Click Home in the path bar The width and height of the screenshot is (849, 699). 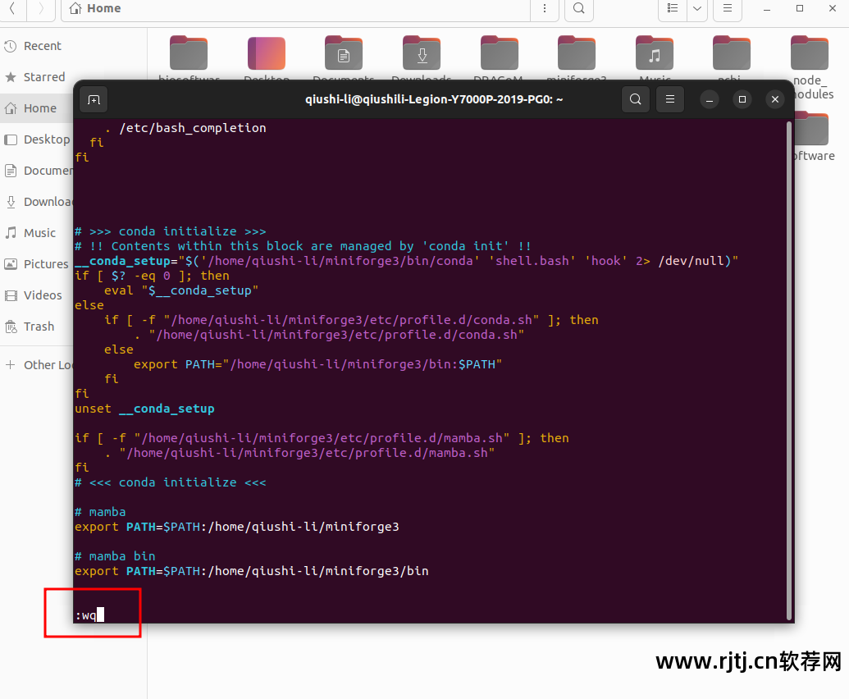click(95, 9)
